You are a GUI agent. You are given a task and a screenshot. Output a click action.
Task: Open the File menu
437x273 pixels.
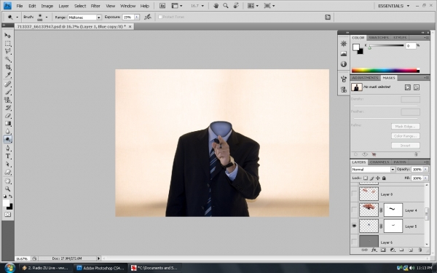tap(20, 6)
